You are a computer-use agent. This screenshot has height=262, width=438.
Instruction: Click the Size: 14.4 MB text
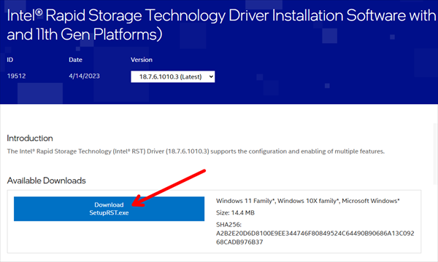pyautogui.click(x=235, y=213)
